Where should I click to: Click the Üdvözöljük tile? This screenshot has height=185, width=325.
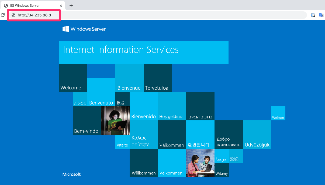pos(257,135)
